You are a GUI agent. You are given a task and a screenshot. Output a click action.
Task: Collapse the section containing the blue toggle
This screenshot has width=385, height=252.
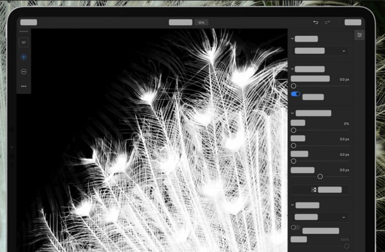[292, 69]
